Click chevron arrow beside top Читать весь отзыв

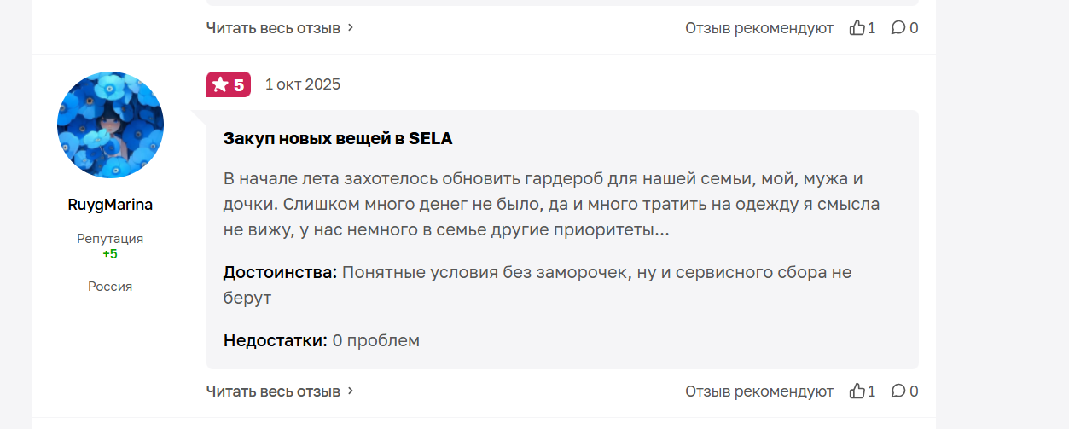tap(351, 28)
